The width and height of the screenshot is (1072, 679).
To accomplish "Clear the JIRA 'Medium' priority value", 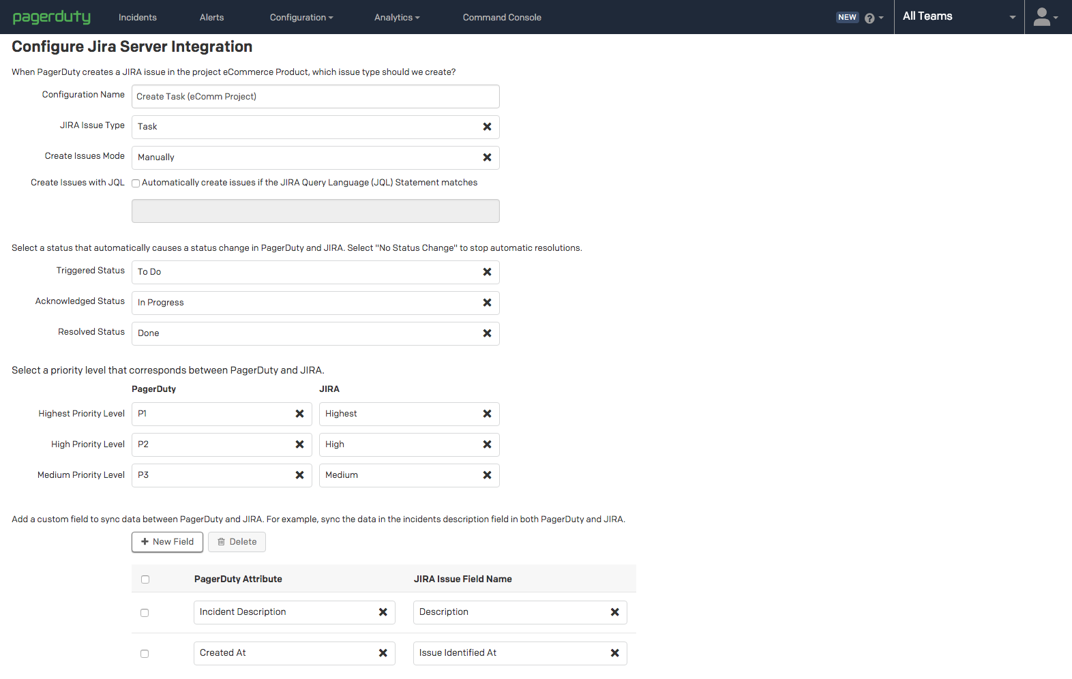I will 487,475.
